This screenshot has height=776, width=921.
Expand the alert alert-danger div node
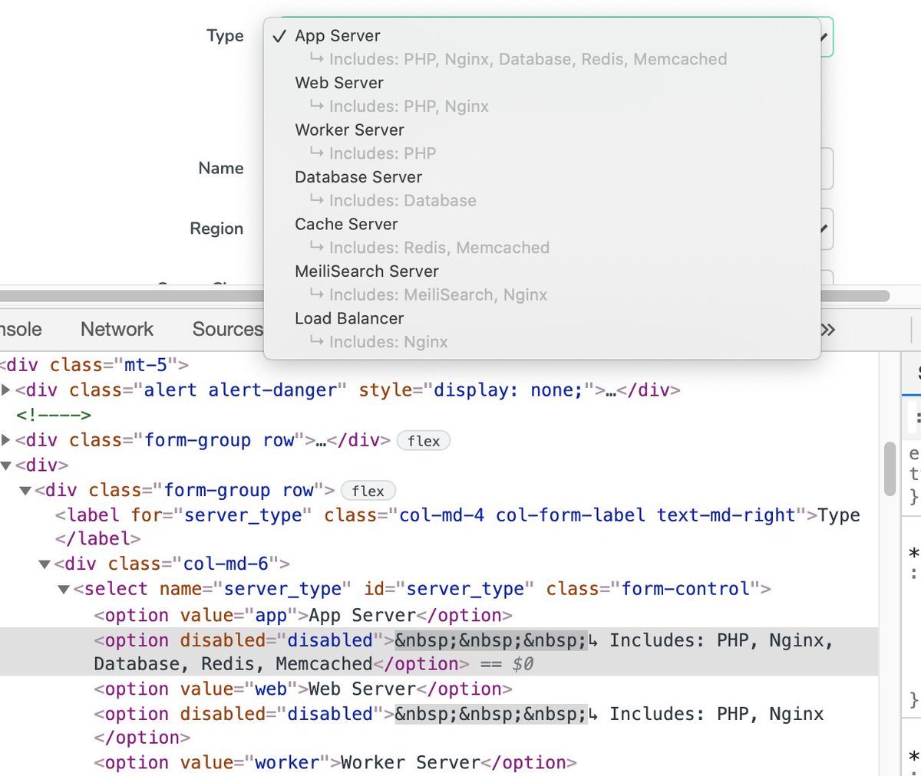6,390
